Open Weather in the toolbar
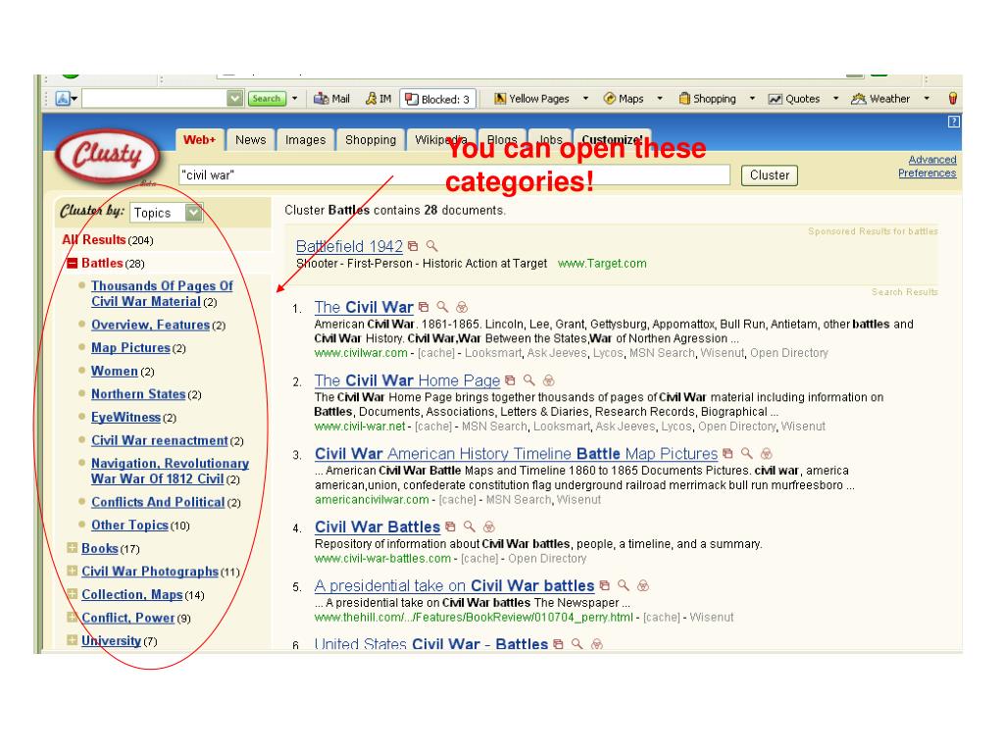The height and width of the screenshot is (753, 1004). [x=880, y=99]
